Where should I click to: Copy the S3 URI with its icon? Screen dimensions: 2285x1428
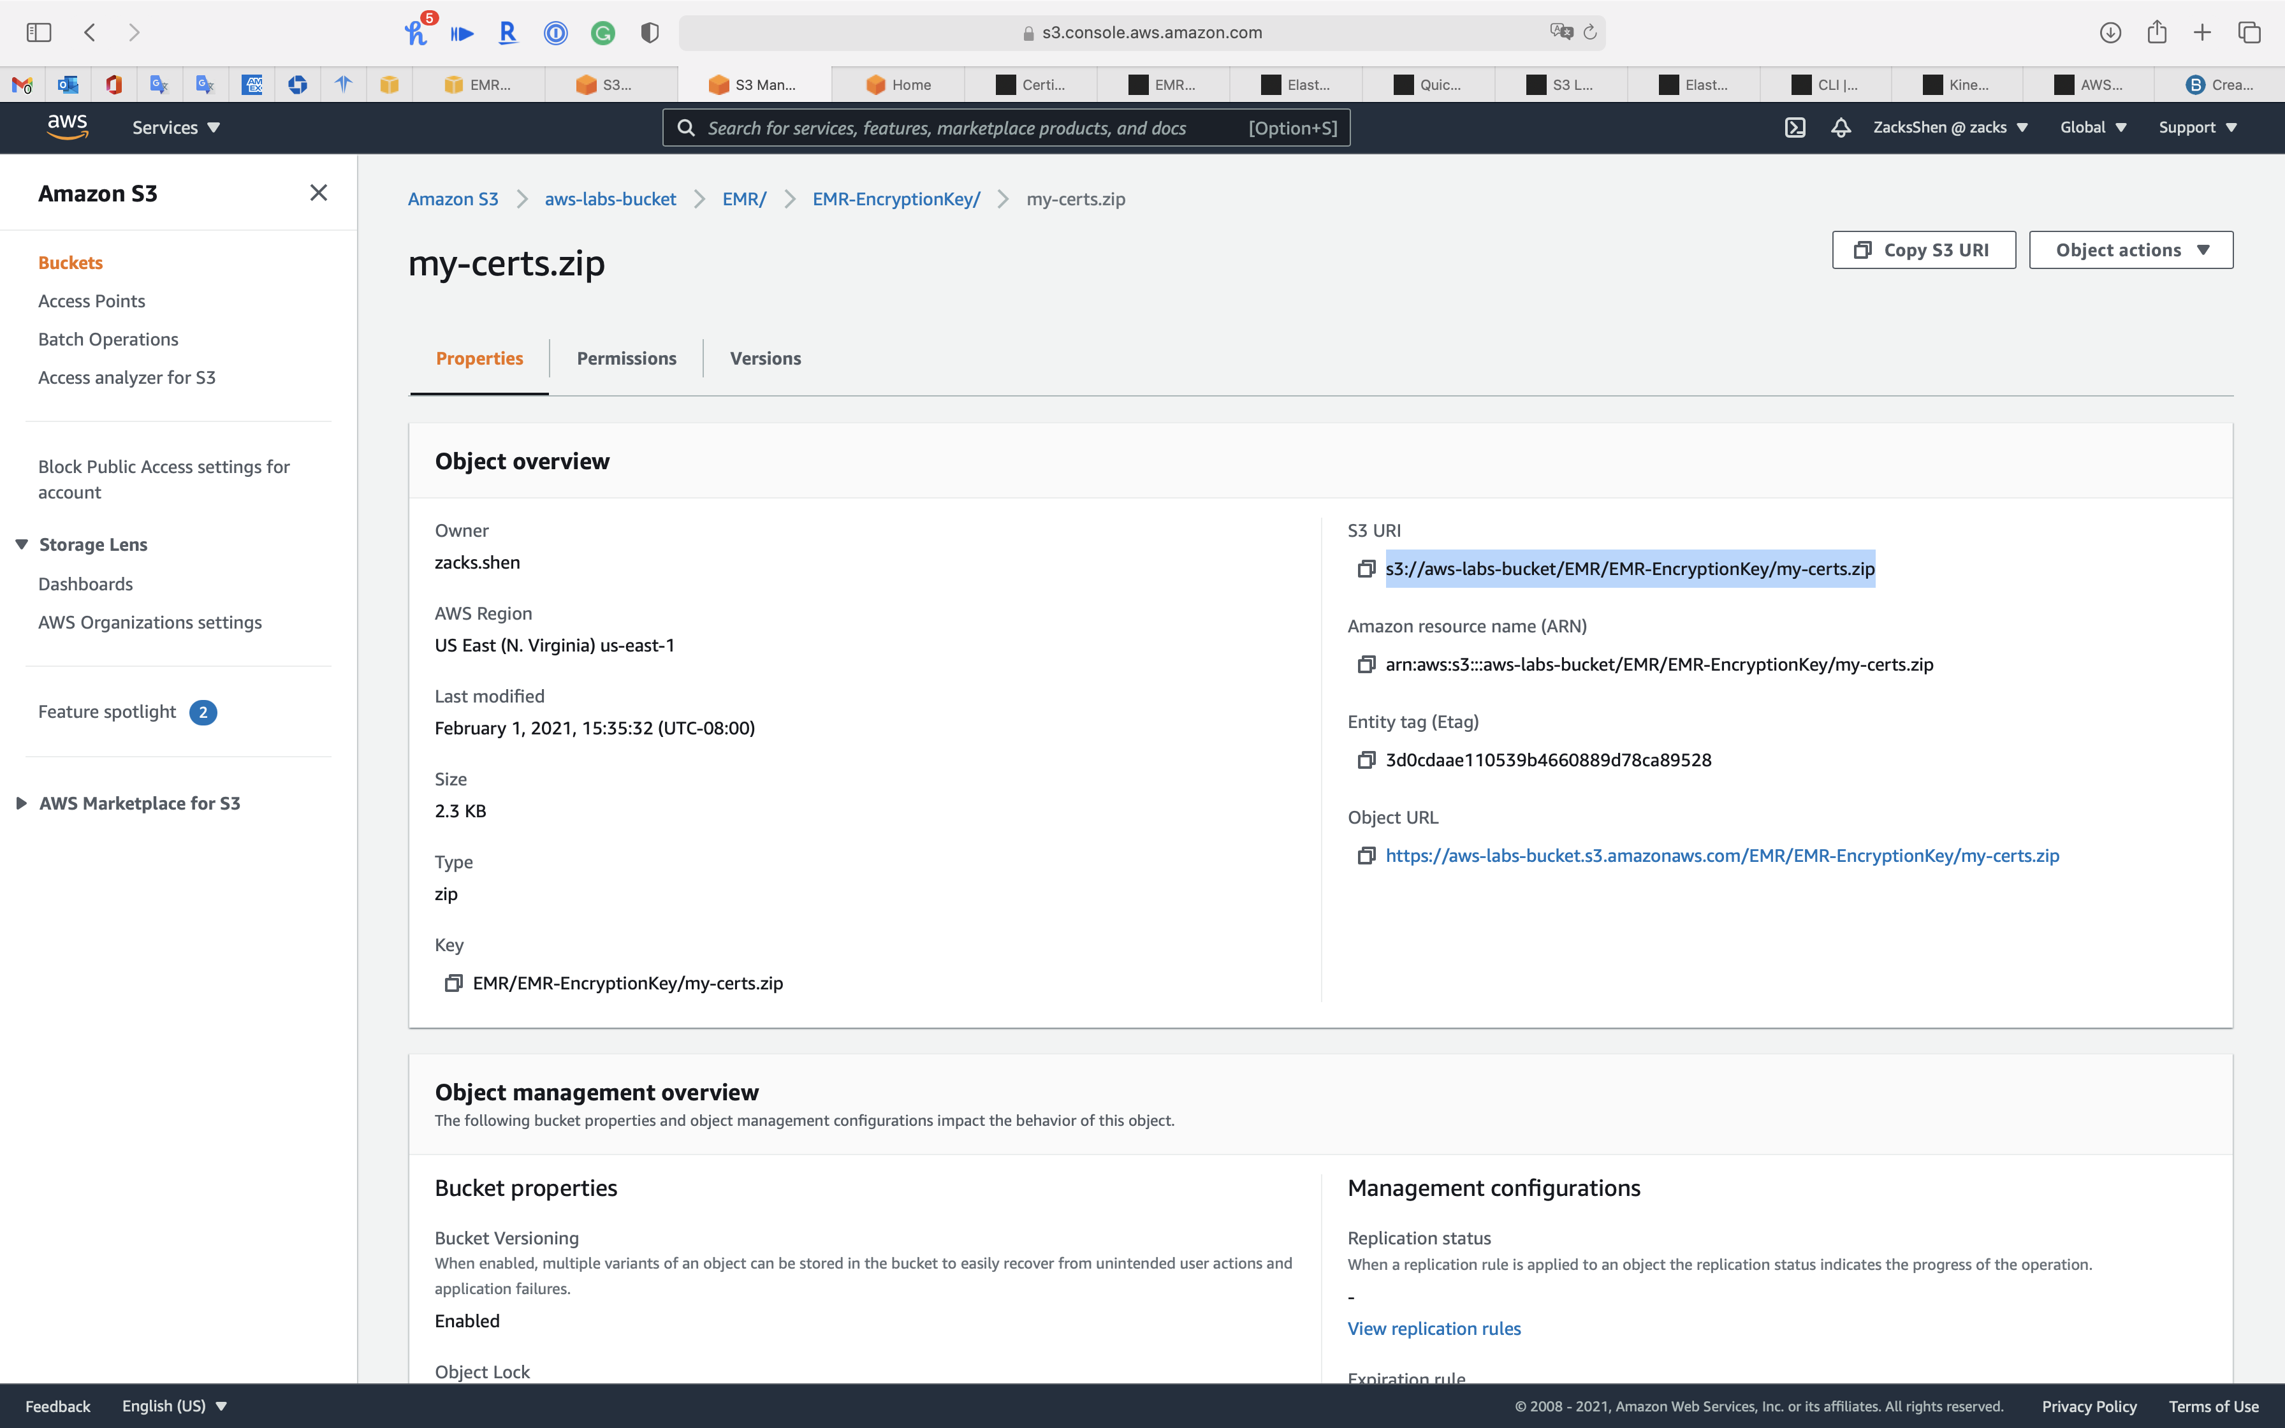(1366, 569)
